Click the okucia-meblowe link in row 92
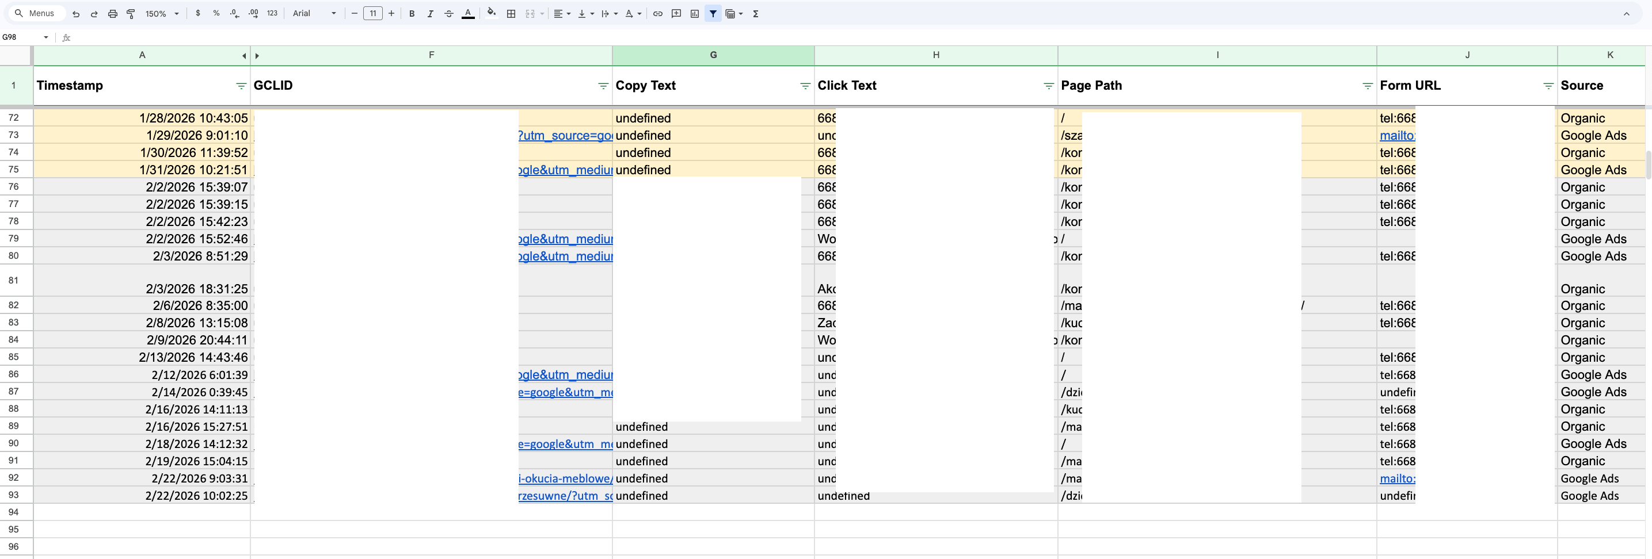 pos(565,479)
